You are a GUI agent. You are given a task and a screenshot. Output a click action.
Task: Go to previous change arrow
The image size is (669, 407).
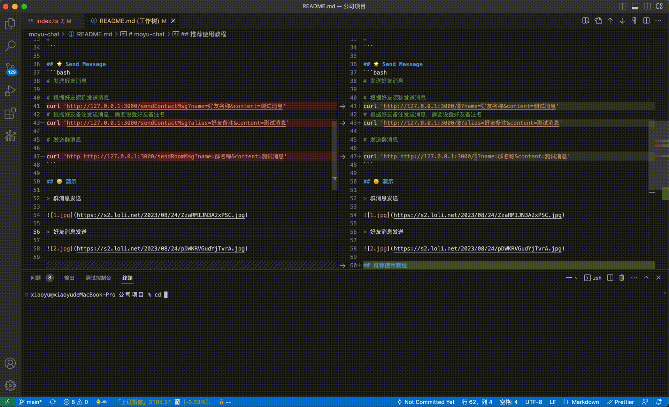pyautogui.click(x=610, y=21)
